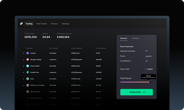Click the £15,000/quarter revenue cell
184x110 pixels.
(x=77, y=59)
